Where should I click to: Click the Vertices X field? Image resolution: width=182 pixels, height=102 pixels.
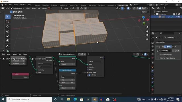click(18, 61)
